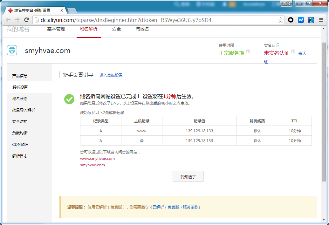Select the 安全 tab
Screen dimensions: 329x225
(x=116, y=29)
